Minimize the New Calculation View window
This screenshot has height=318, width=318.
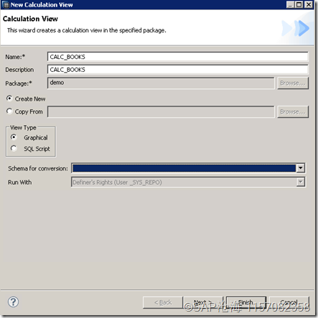click(x=290, y=4)
